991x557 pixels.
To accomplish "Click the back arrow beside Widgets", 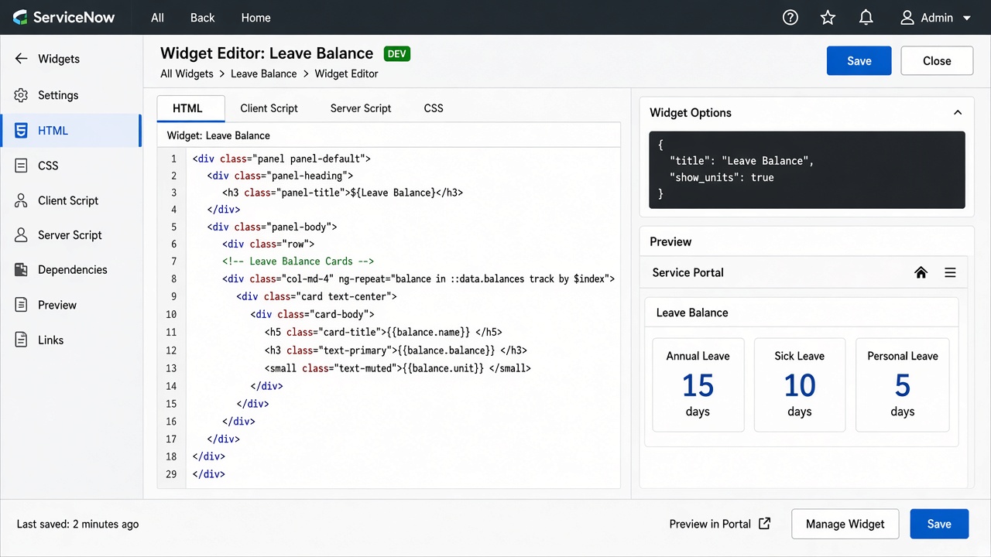I will pos(22,59).
